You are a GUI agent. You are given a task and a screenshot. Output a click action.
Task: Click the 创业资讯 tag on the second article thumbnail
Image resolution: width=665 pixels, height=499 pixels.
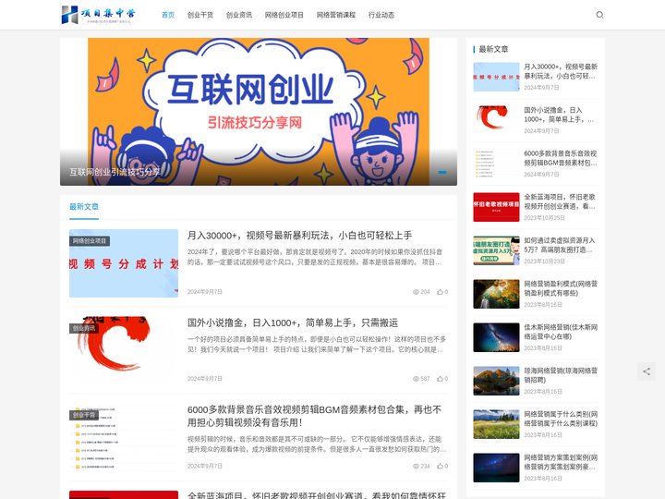click(x=83, y=328)
